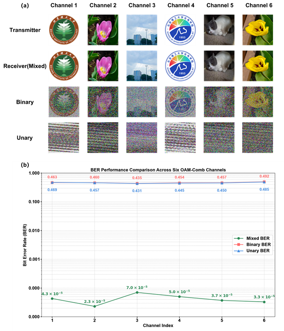
Task: Click the "Channel 1" column header
Action: click(64, 5)
